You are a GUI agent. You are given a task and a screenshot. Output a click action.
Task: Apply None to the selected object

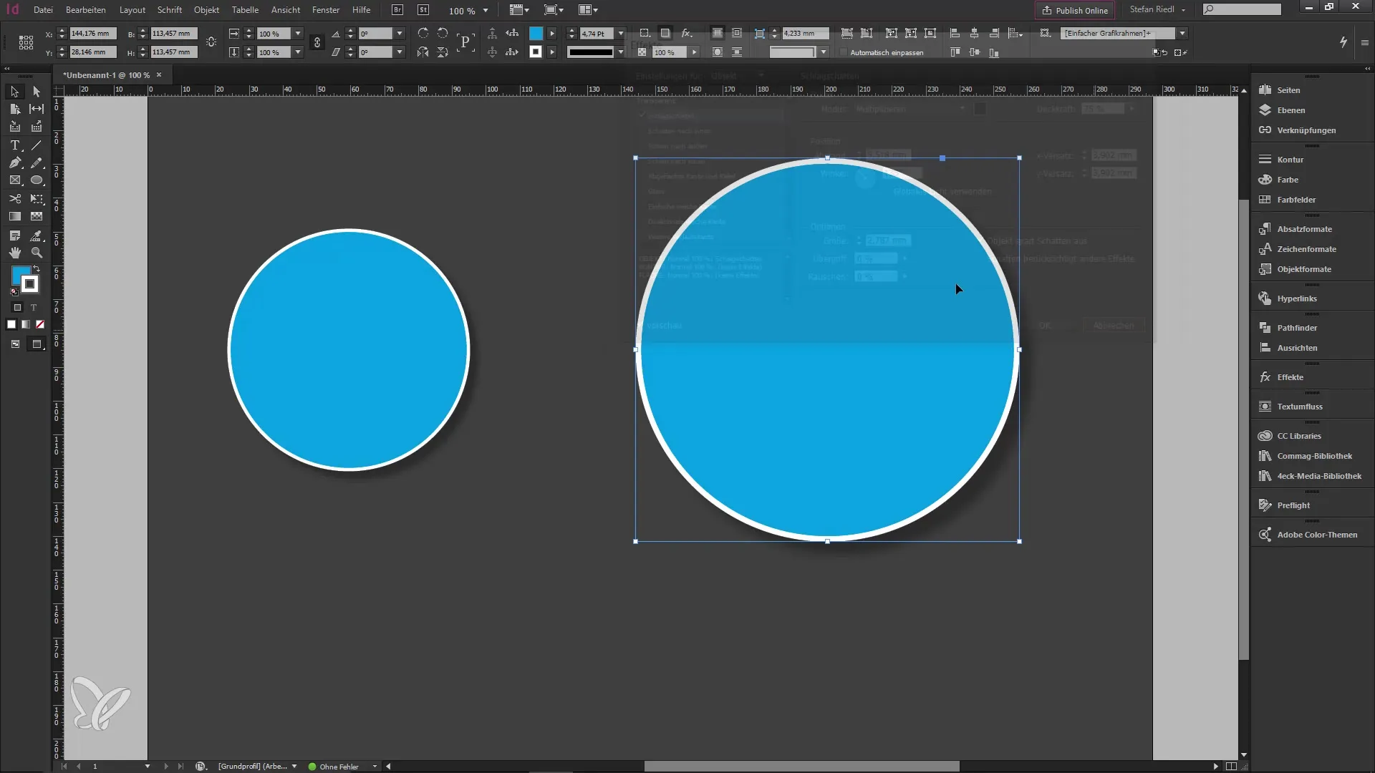click(x=40, y=325)
